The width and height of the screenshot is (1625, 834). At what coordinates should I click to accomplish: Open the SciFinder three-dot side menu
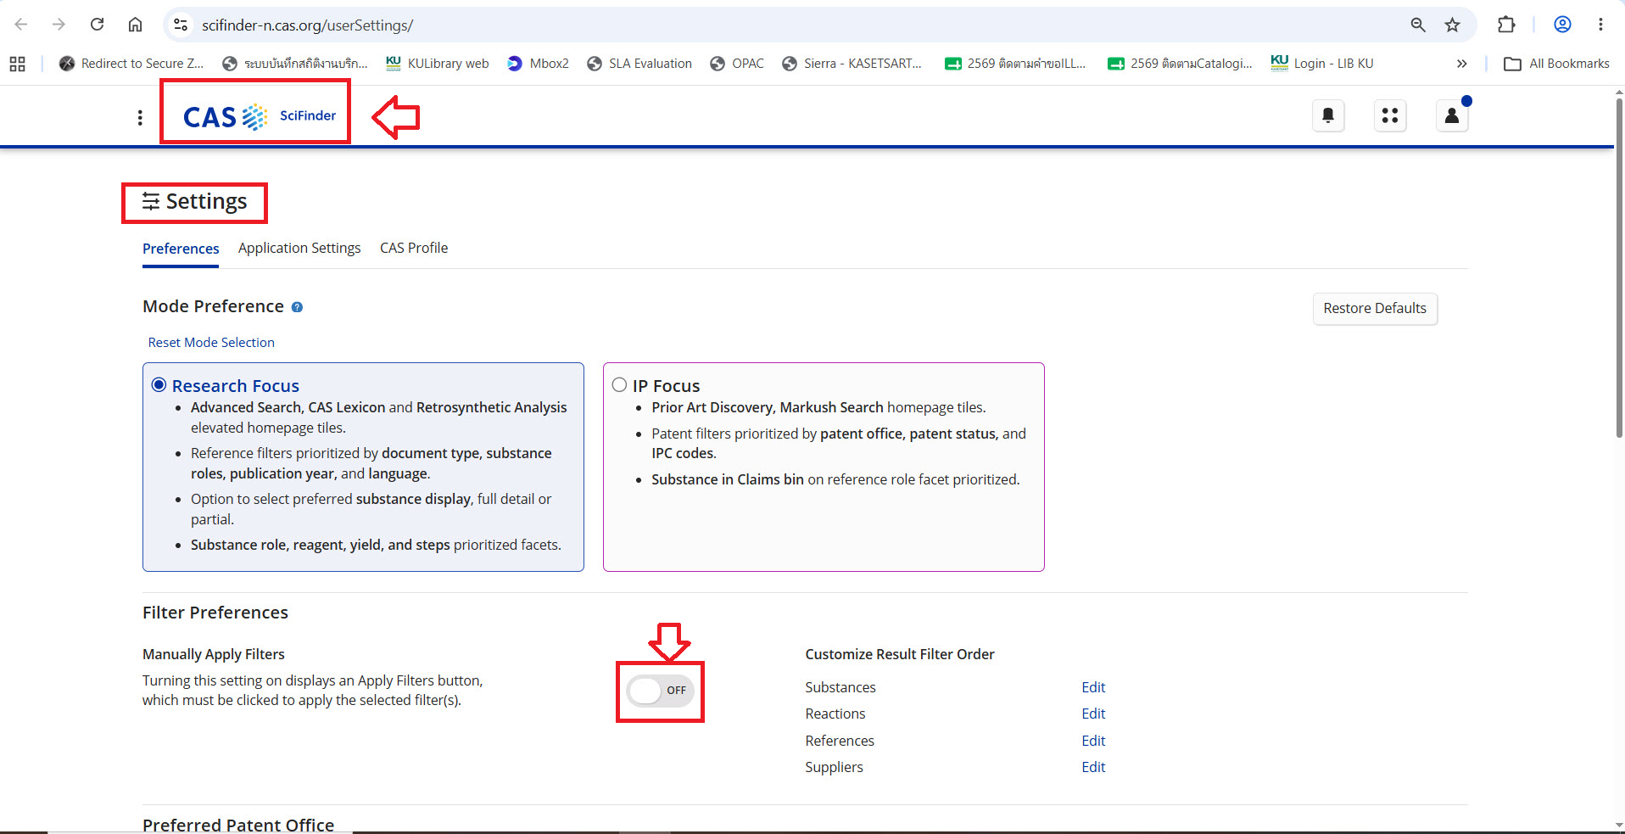[140, 117]
